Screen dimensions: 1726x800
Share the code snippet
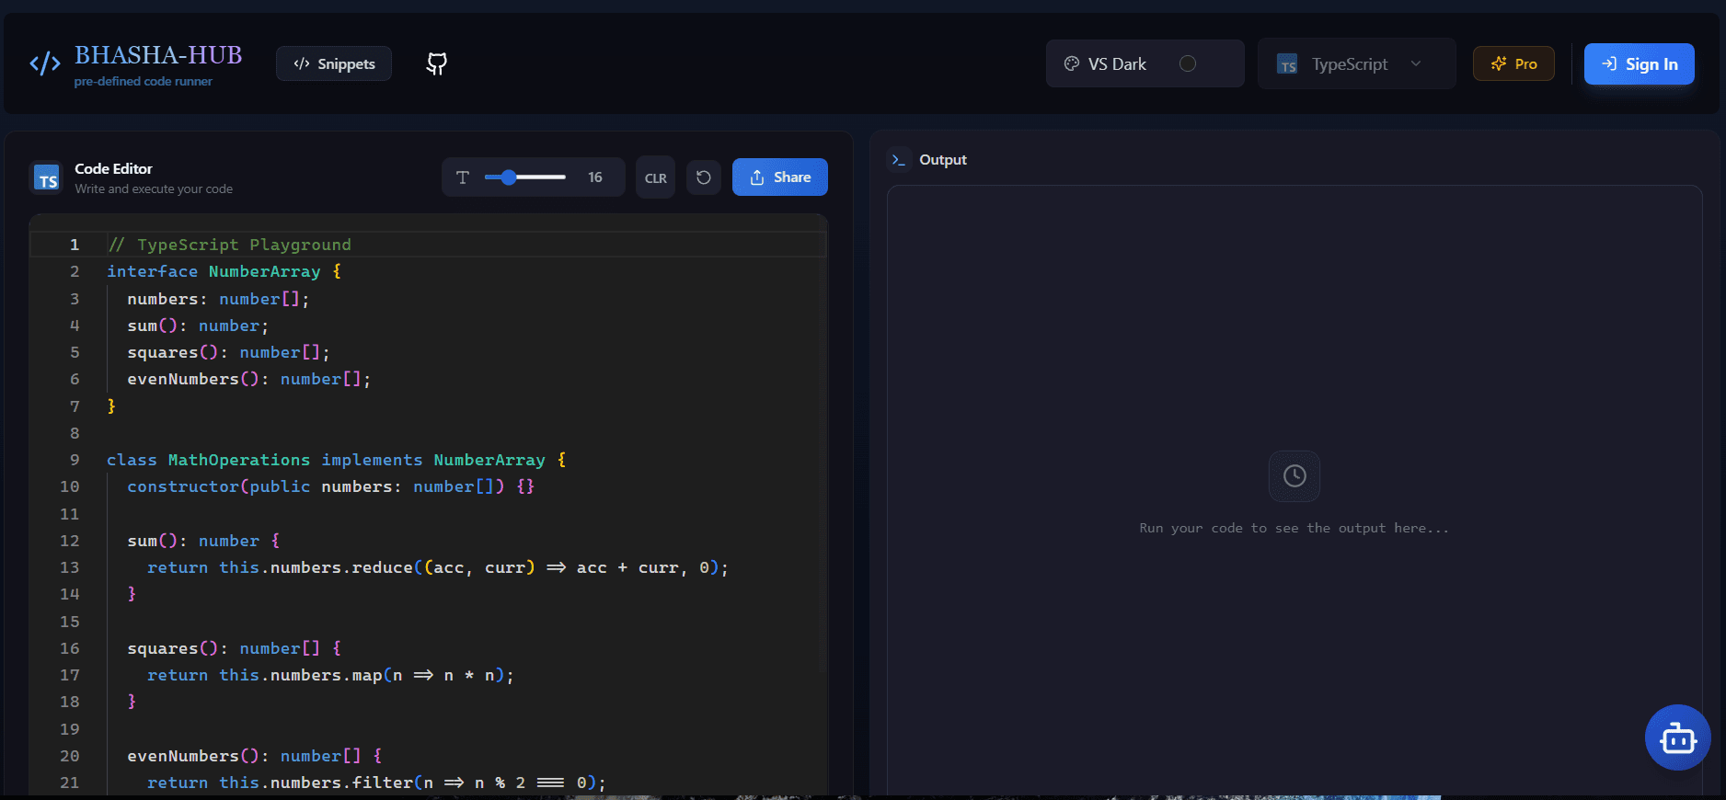tap(780, 177)
